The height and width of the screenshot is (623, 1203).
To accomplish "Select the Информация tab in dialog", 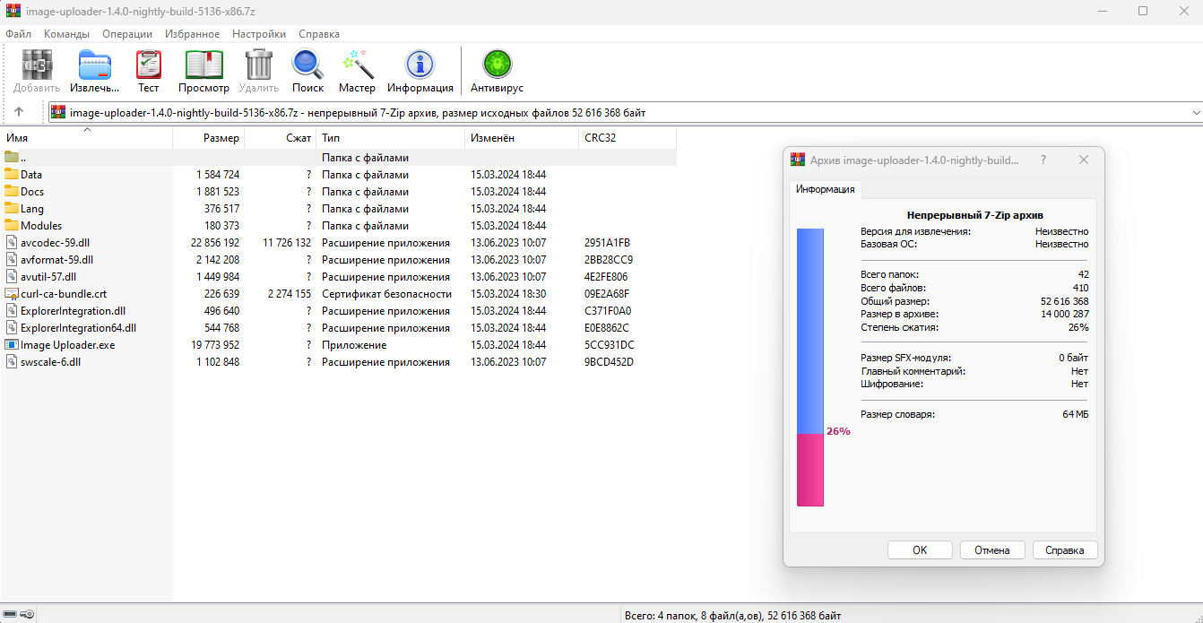I will (x=826, y=189).
